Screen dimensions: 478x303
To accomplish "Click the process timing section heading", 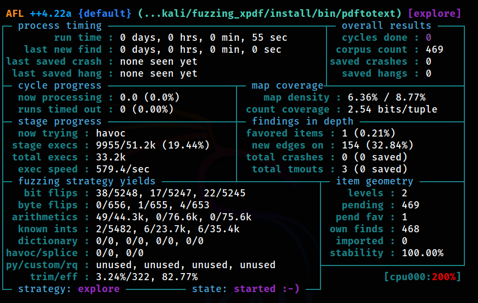I will point(60,26).
